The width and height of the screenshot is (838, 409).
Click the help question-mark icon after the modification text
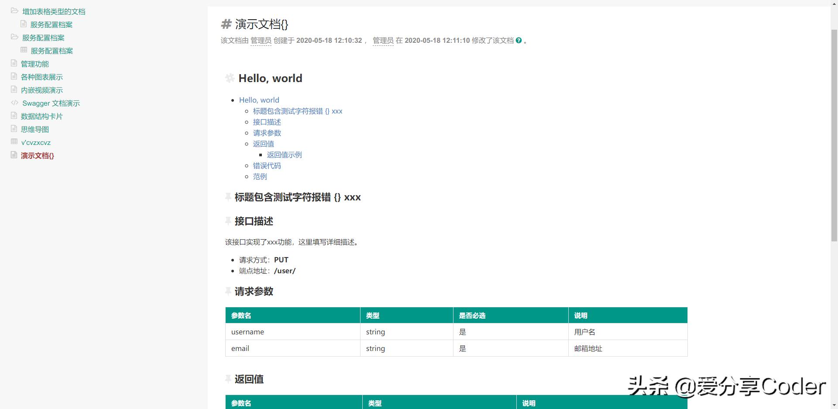click(519, 40)
